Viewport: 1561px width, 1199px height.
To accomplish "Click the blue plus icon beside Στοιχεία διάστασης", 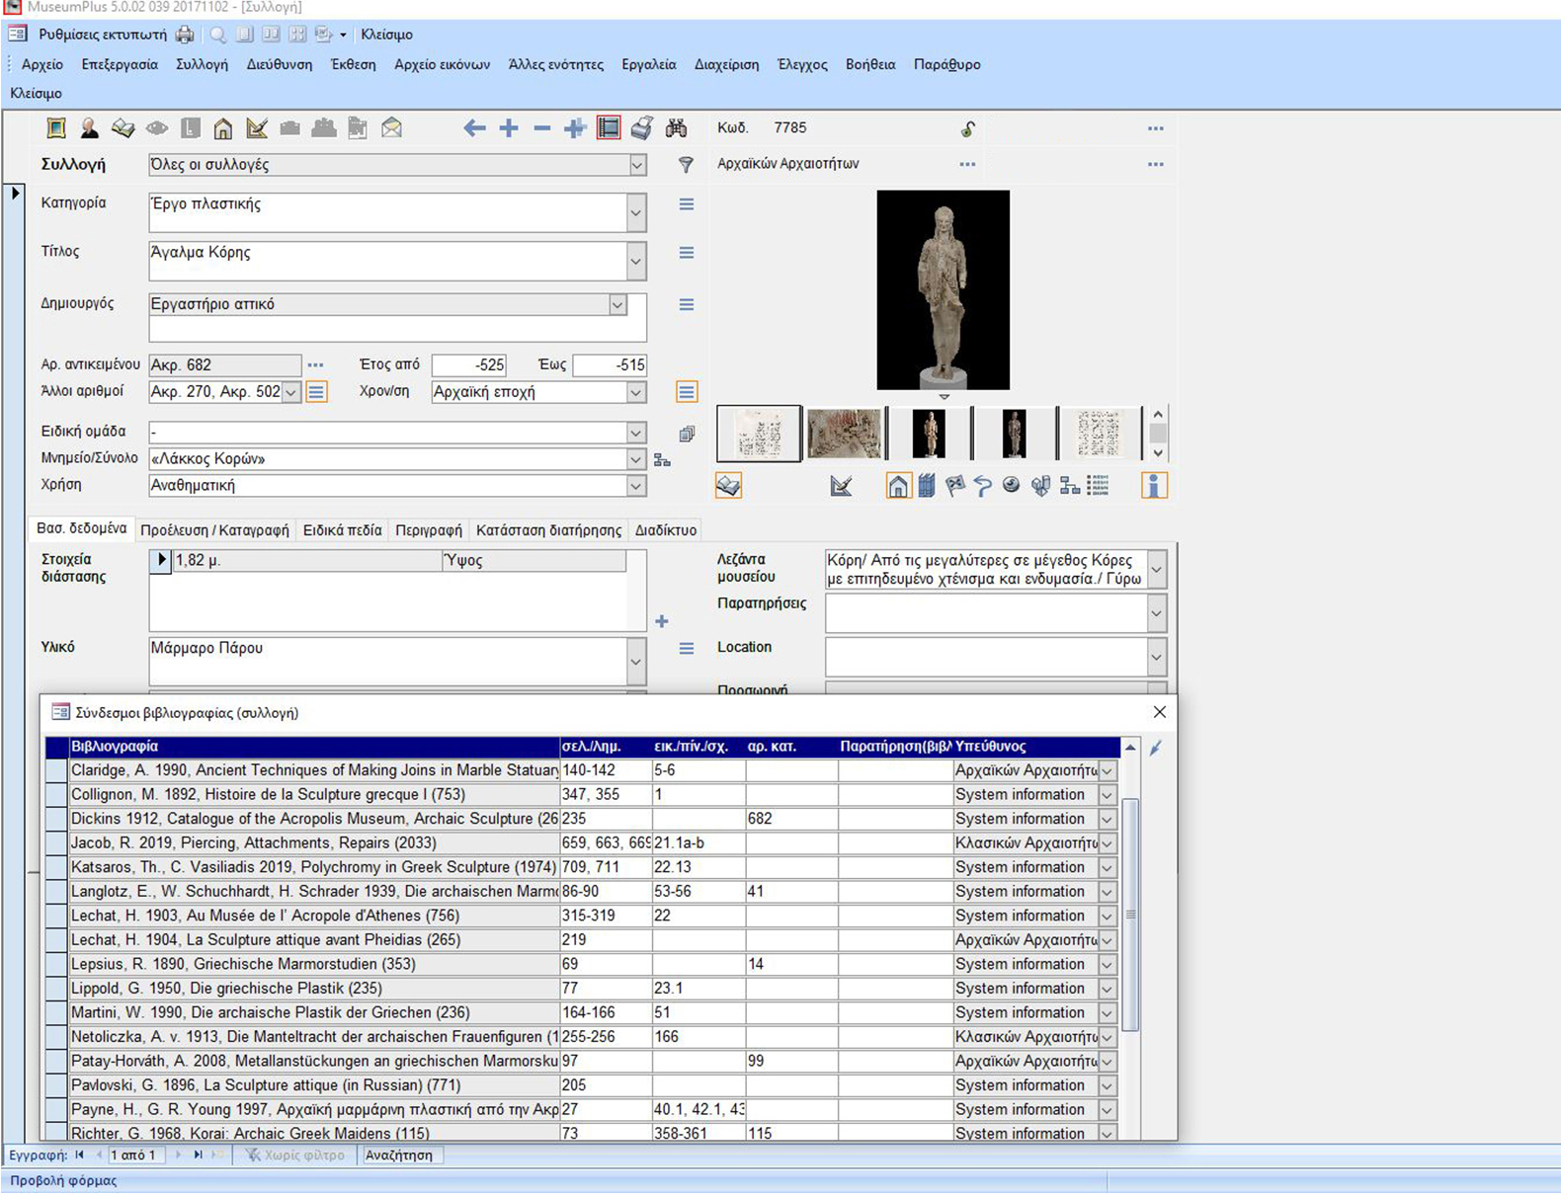I will point(662,621).
